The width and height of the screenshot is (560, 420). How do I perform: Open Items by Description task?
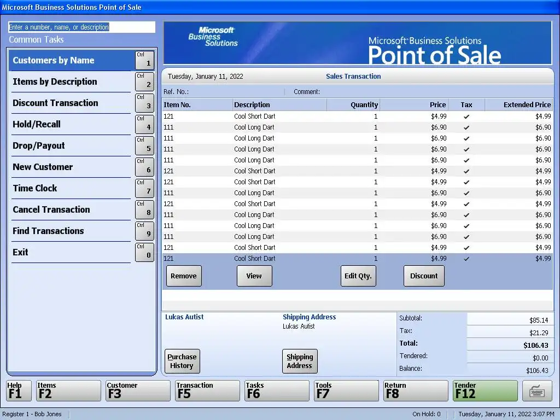(x=71, y=82)
